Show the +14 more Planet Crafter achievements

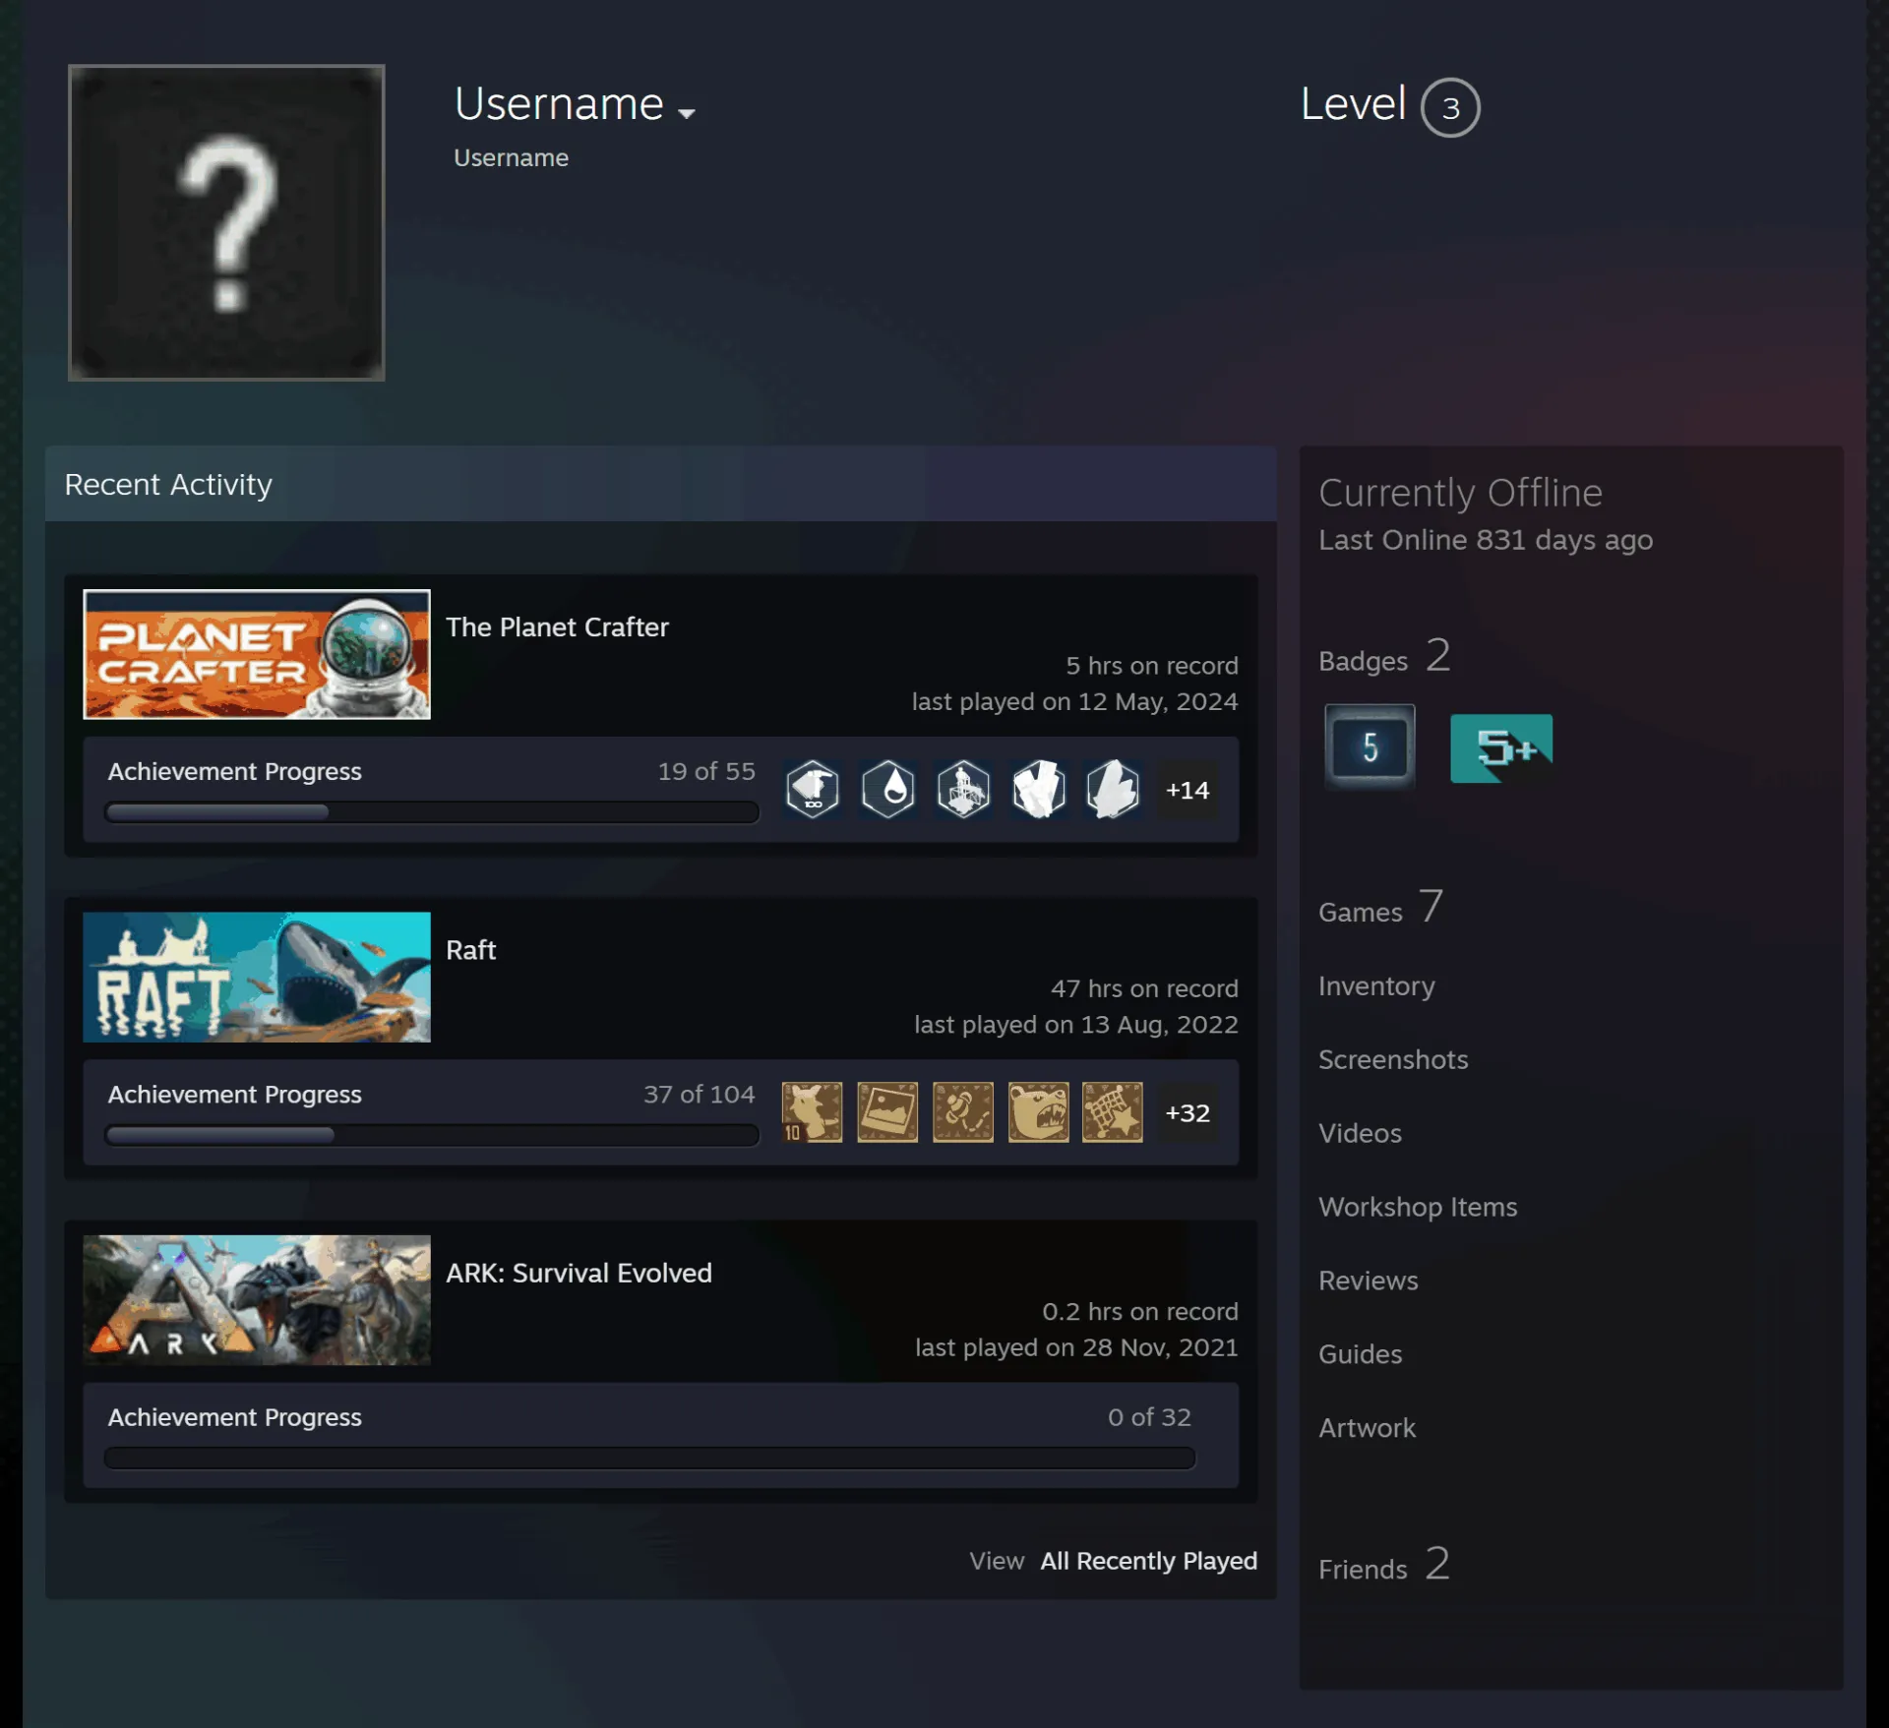coord(1188,790)
